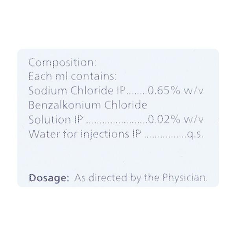Click the '0.65% w/v' value
Image resolution: width=236 pixels, height=236 pixels.
coord(175,91)
